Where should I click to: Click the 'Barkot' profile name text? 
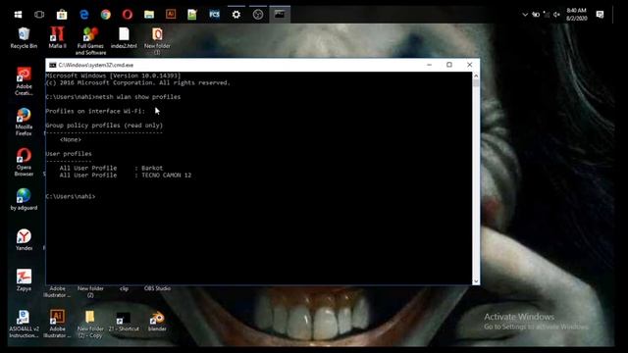[x=152, y=168]
